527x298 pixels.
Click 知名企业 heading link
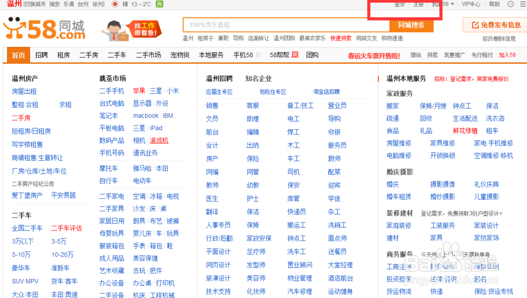tap(258, 79)
